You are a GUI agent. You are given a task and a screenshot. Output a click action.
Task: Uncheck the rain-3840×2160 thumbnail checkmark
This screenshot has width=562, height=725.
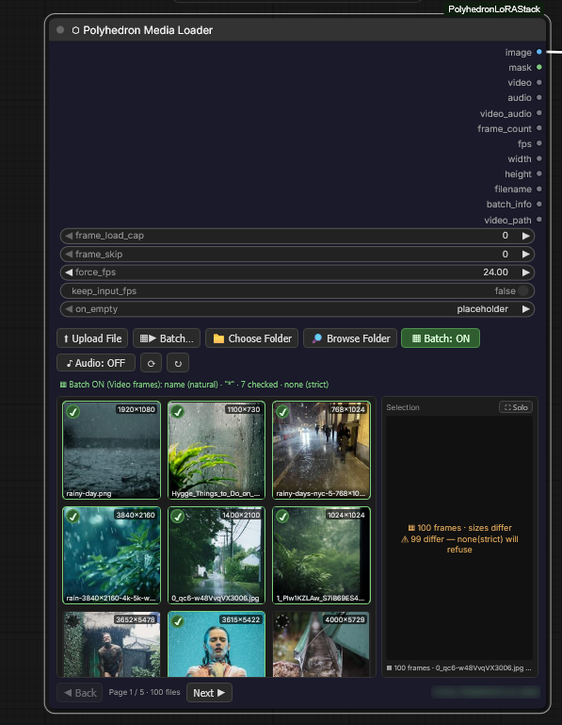(73, 517)
